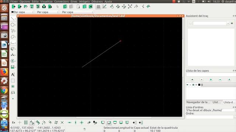
Task: Open the line type 'Per capa' dropdown
Action: click(x=76, y=12)
